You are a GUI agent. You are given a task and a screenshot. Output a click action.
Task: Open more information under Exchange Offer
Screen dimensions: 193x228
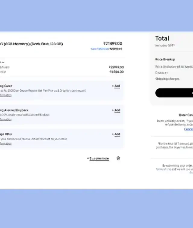point(6,144)
